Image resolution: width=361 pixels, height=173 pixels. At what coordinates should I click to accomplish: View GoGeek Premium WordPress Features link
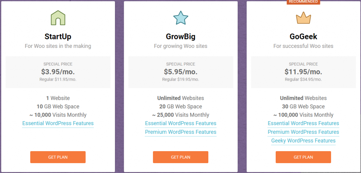pos(303,132)
